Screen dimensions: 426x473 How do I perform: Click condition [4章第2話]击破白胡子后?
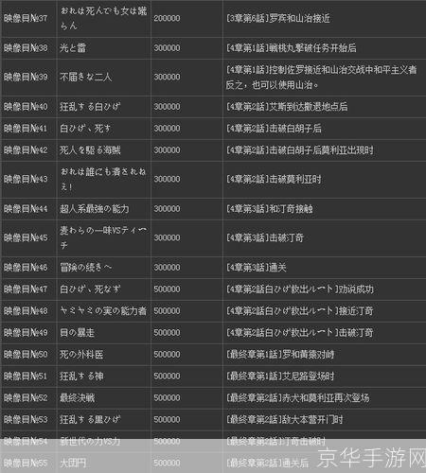click(x=274, y=129)
